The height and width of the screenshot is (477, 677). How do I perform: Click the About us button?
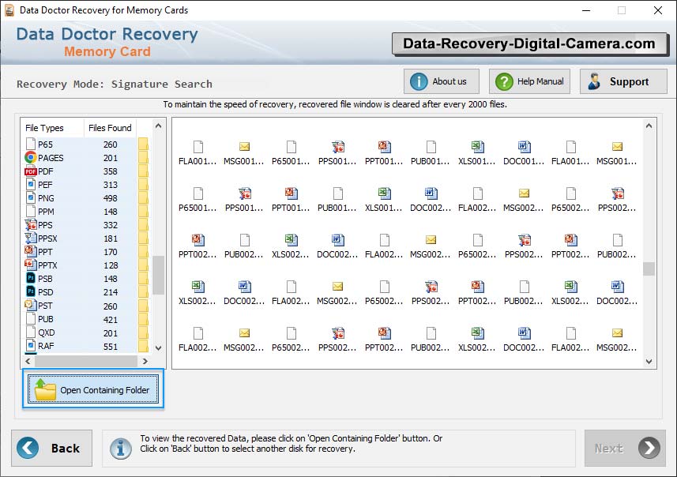pyautogui.click(x=442, y=81)
